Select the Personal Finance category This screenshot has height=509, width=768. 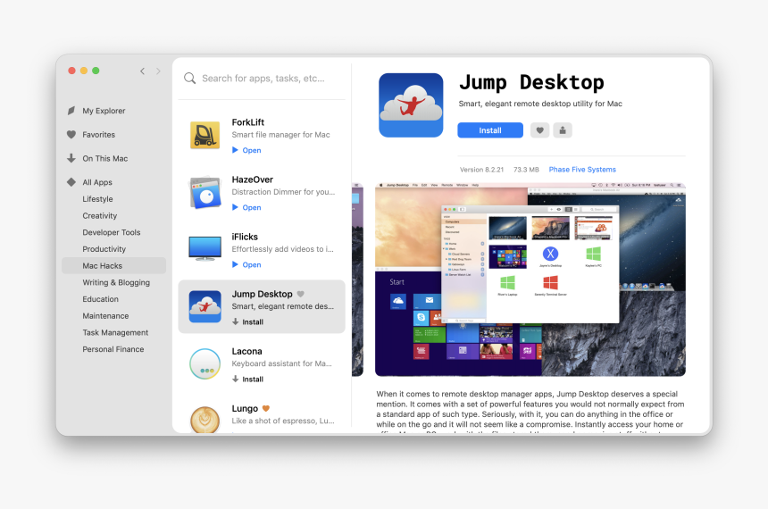click(x=113, y=349)
